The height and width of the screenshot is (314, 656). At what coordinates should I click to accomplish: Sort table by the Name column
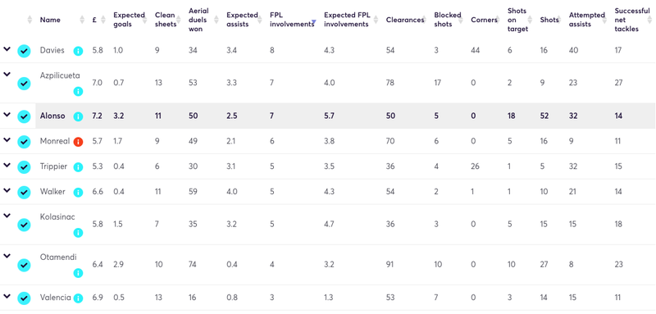(x=50, y=20)
